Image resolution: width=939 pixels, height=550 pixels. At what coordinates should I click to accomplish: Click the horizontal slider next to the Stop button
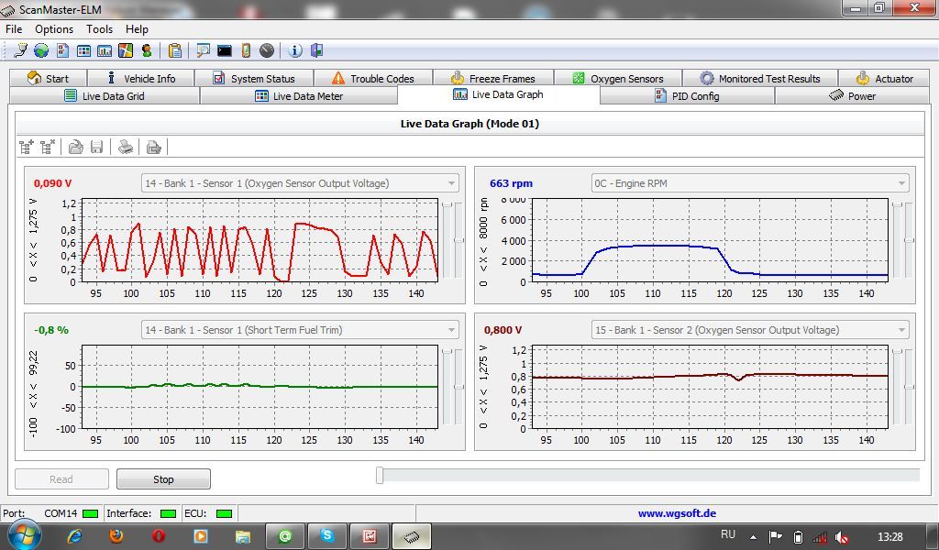(381, 475)
